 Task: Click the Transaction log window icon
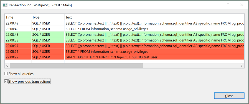[5, 5]
